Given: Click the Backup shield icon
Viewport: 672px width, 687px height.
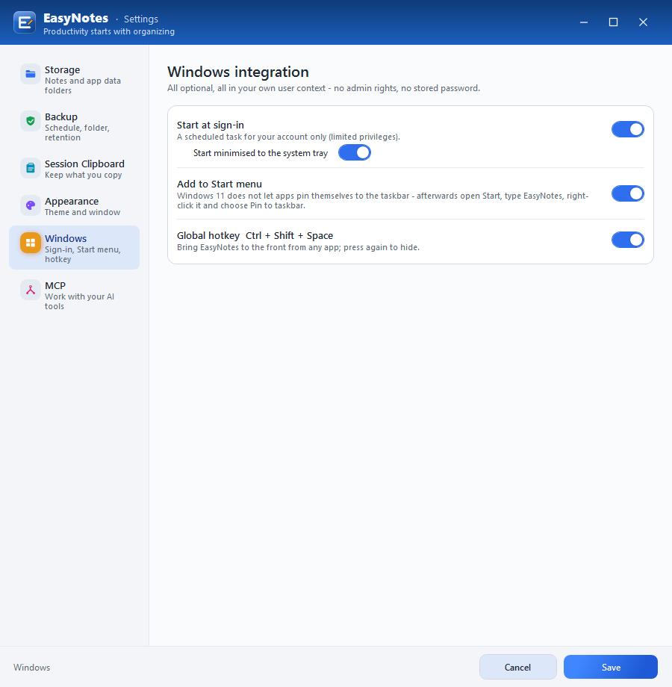Looking at the screenshot, I should (30, 121).
